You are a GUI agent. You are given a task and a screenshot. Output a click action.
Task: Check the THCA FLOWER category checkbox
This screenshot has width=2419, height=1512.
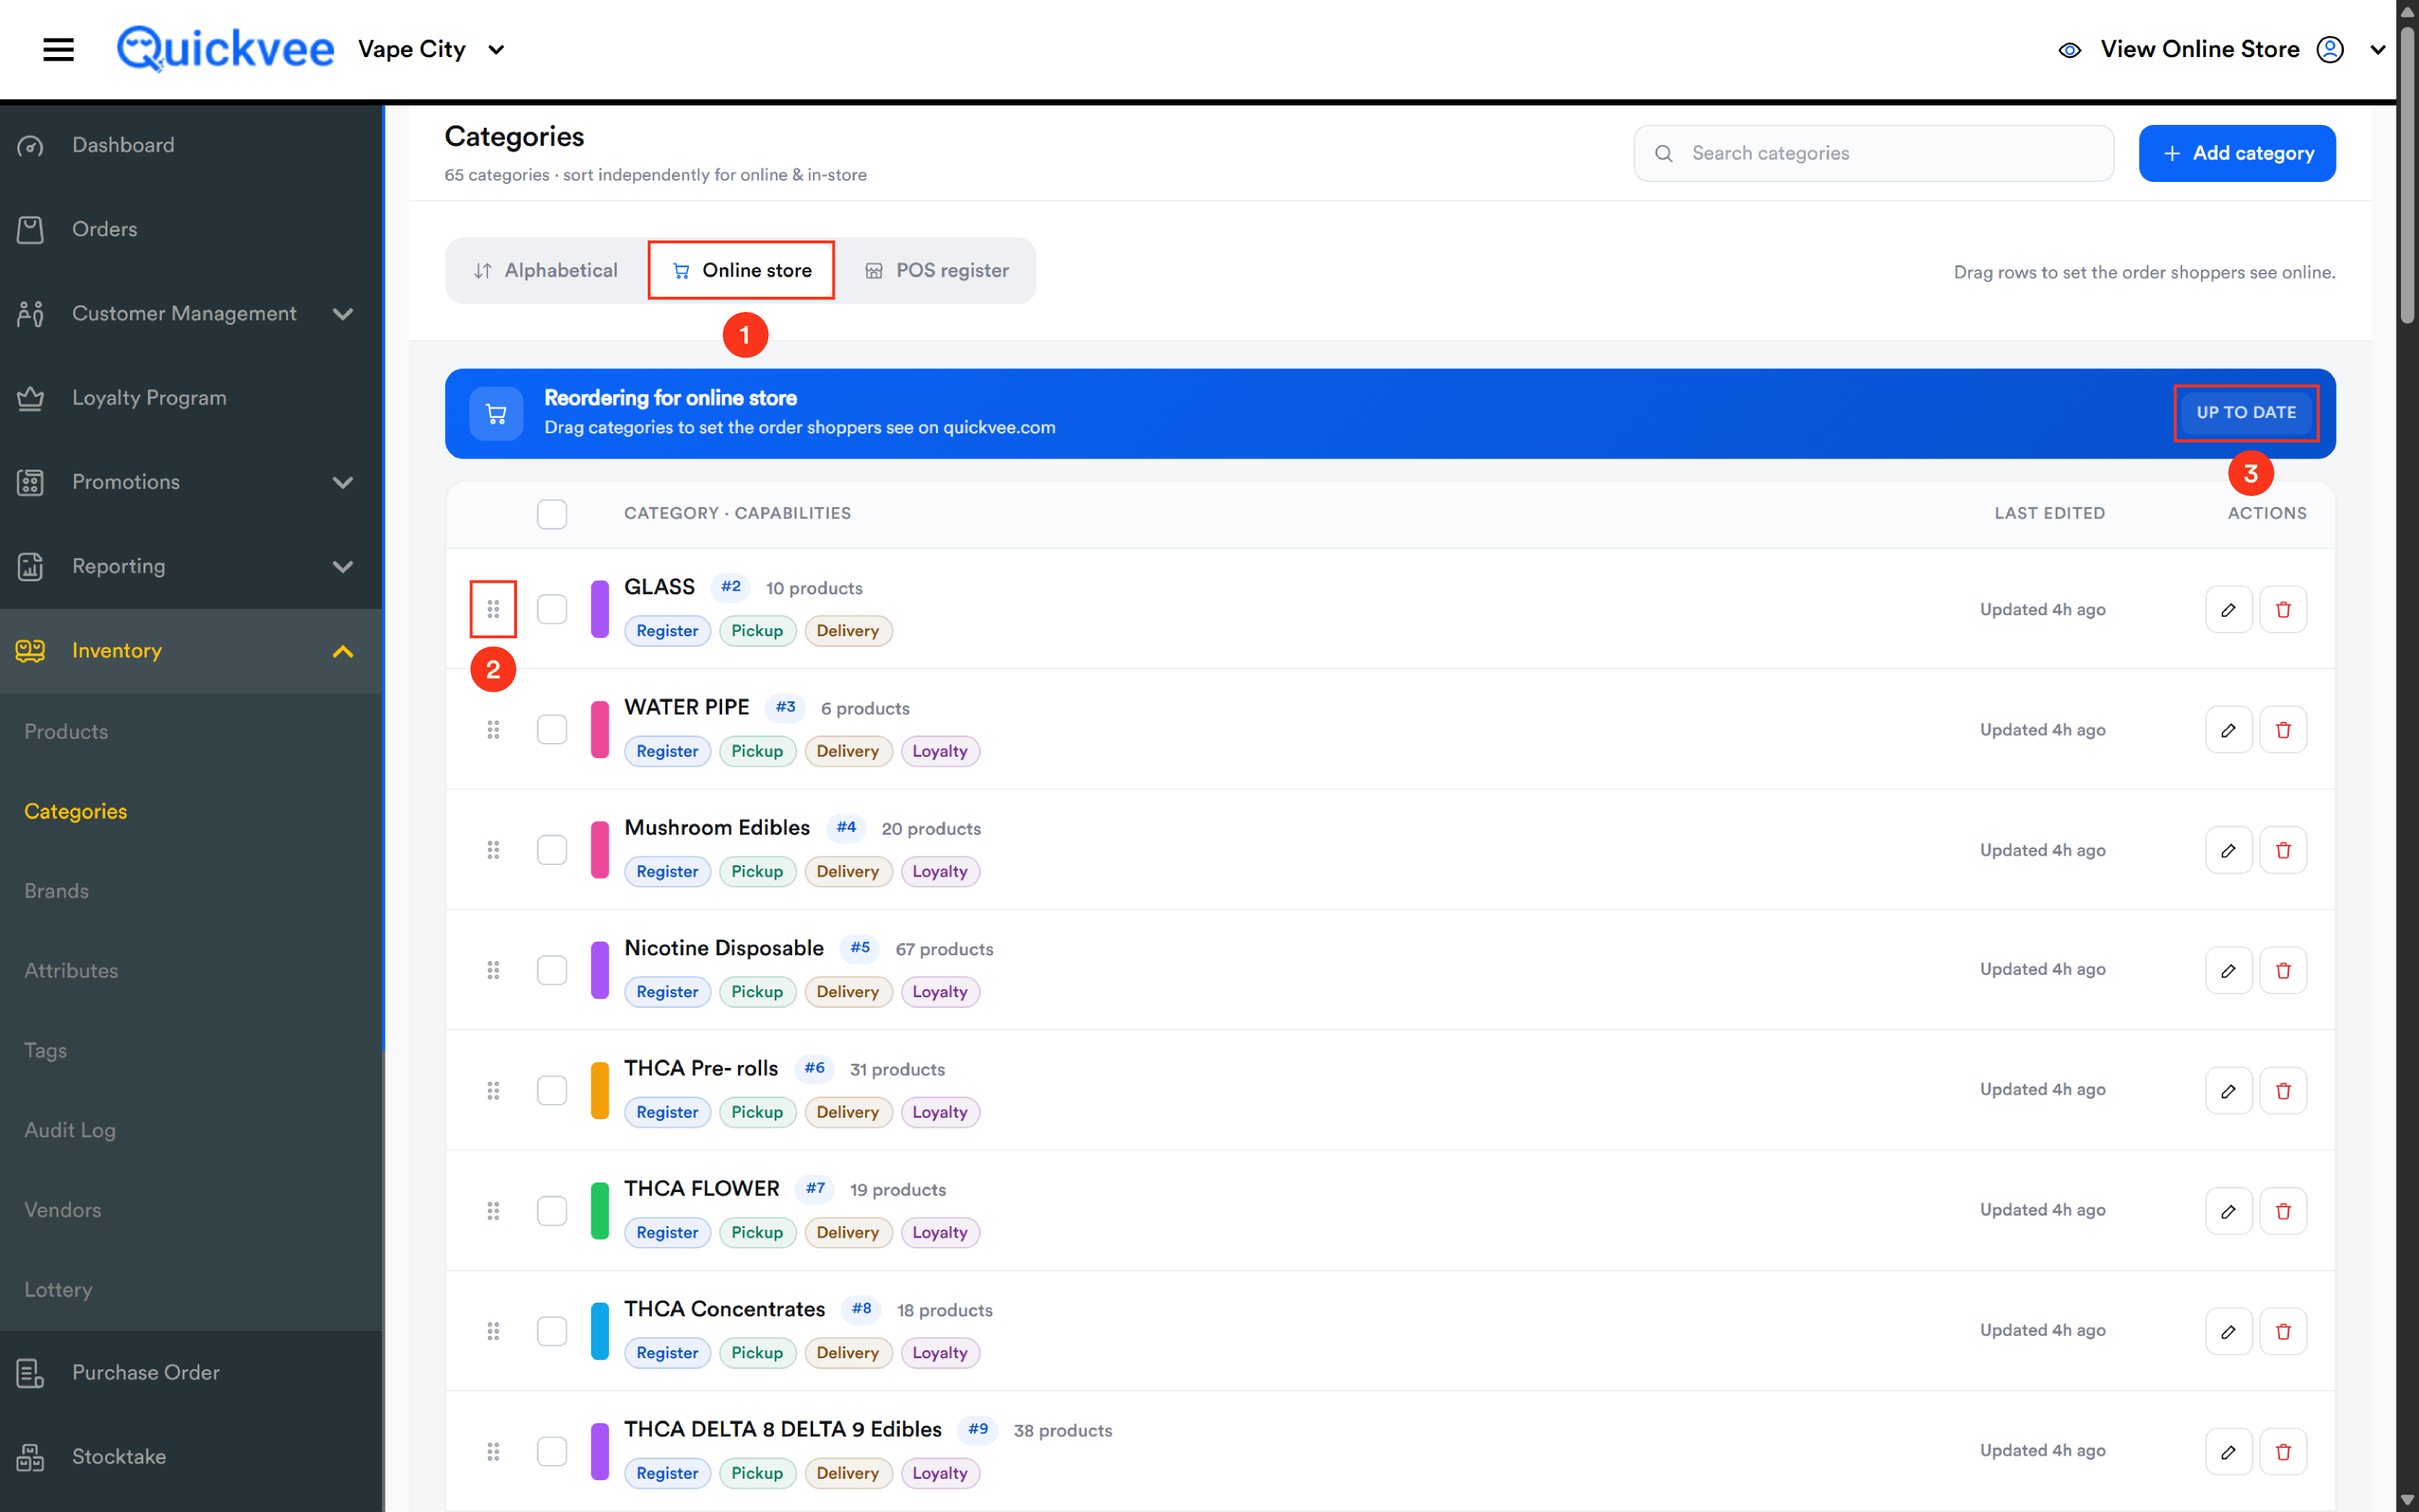[552, 1211]
